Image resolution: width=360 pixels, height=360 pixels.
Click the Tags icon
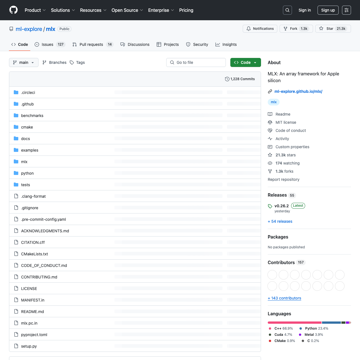pyautogui.click(x=72, y=62)
